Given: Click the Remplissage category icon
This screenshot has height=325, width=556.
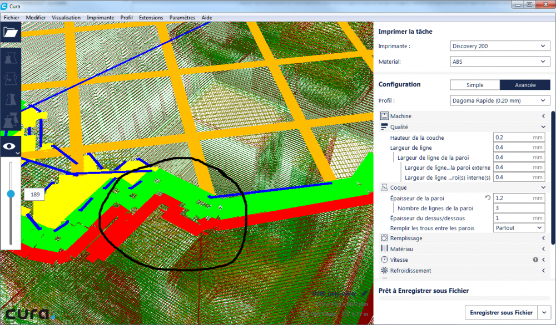Looking at the screenshot, I should pos(384,238).
